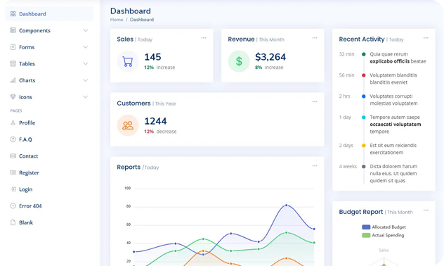Open the Reports card three-dot menu

(x=315, y=165)
